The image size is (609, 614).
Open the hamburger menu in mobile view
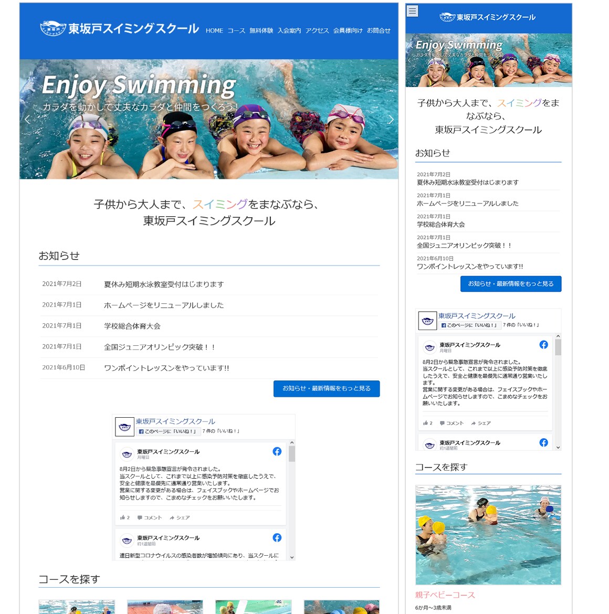[x=412, y=11]
